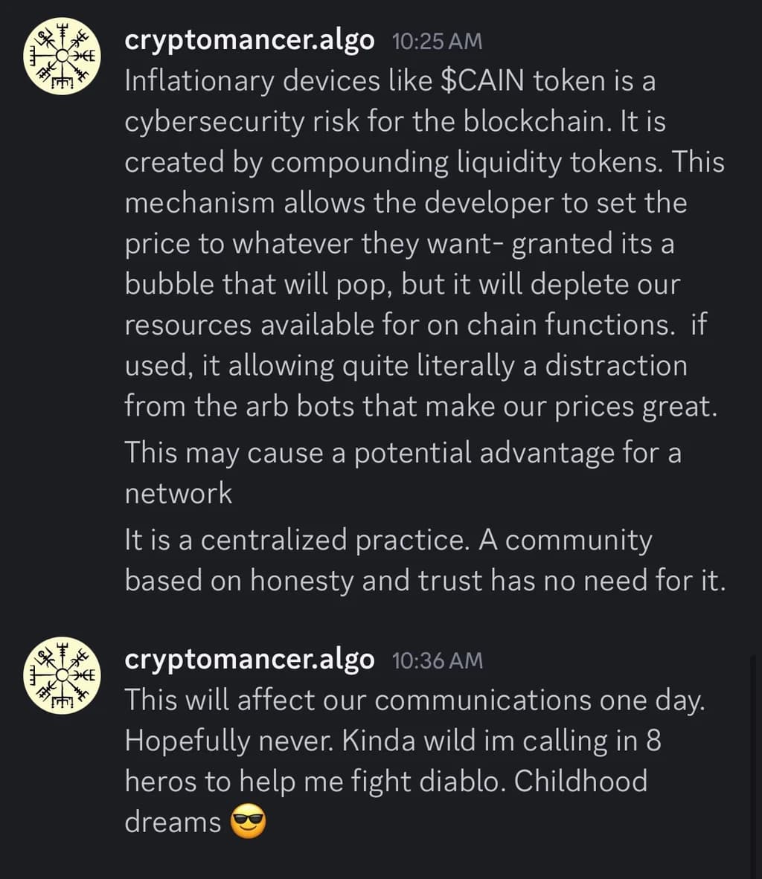Click the 10:36 AM timestamp
762x879 pixels.
coord(437,660)
